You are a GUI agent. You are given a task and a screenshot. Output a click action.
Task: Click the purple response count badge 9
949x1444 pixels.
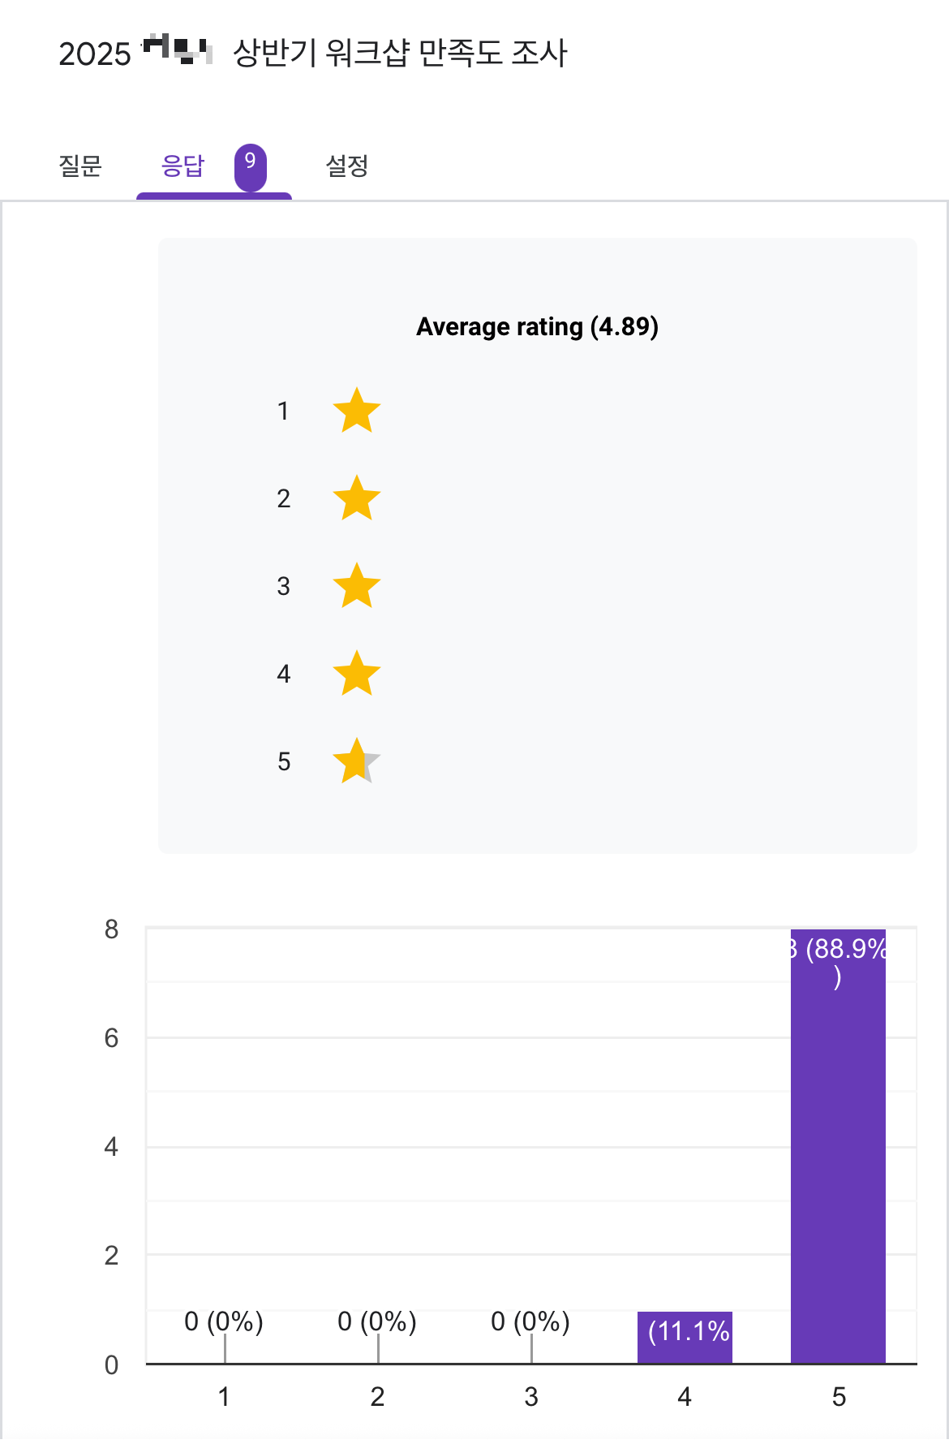click(251, 167)
